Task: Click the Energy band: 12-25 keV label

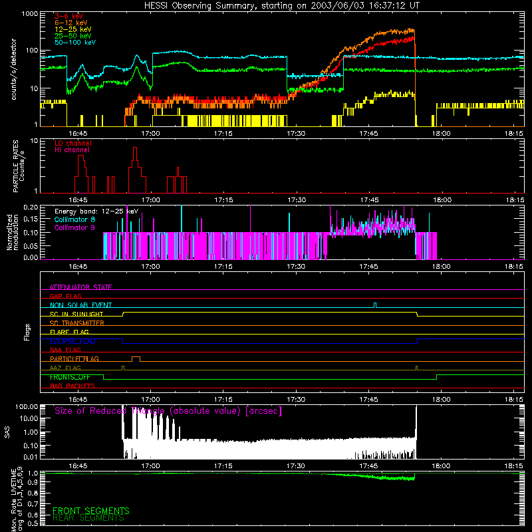Action: point(96,211)
